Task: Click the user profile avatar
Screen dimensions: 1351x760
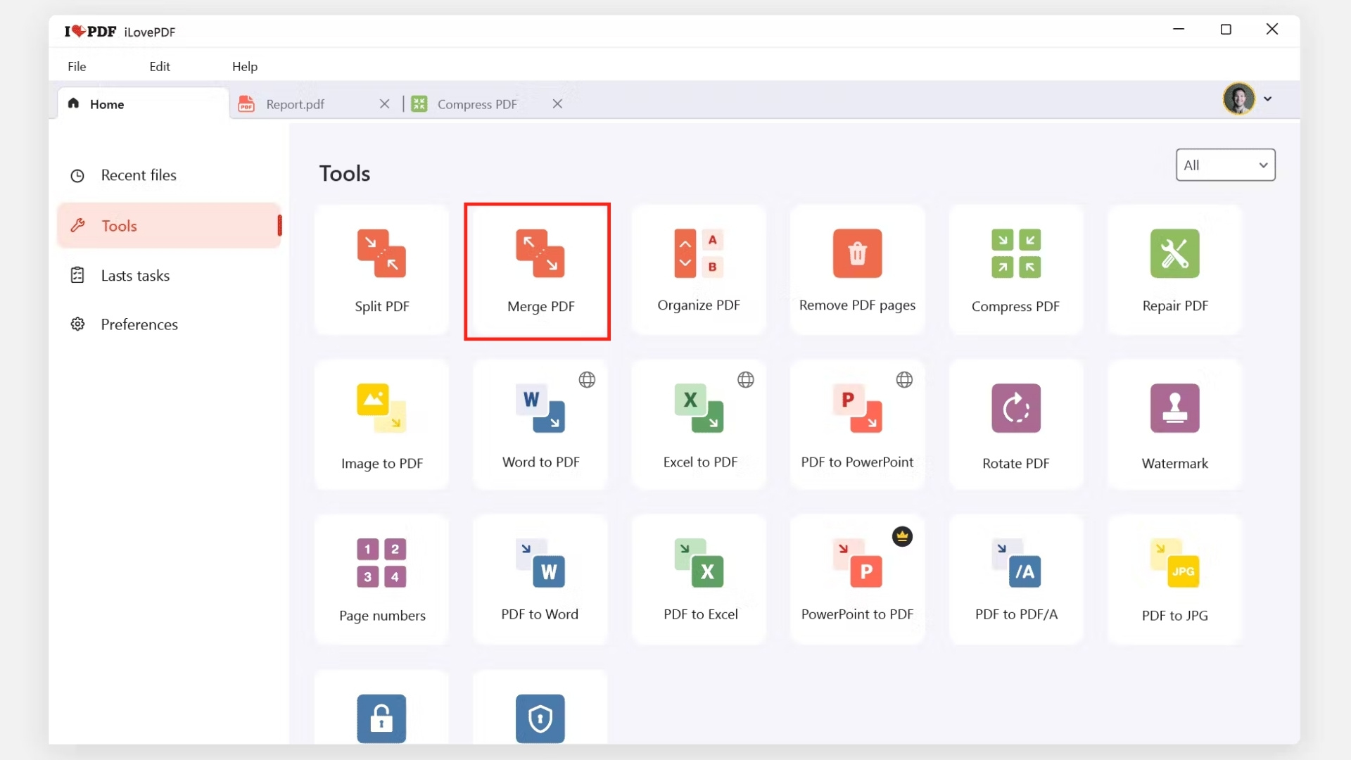Action: pyautogui.click(x=1238, y=99)
